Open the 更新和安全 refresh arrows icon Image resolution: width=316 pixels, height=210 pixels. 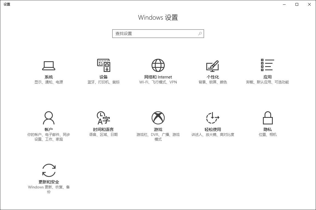tap(49, 170)
